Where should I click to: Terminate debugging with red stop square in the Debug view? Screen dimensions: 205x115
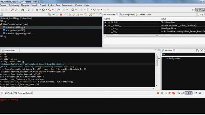61,14
